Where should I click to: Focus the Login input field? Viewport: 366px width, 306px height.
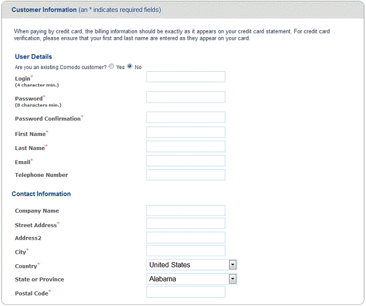coord(186,77)
